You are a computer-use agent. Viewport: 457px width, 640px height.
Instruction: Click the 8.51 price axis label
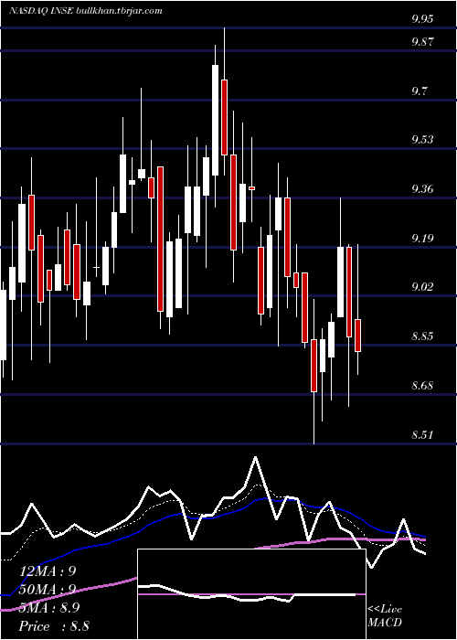[x=422, y=434]
